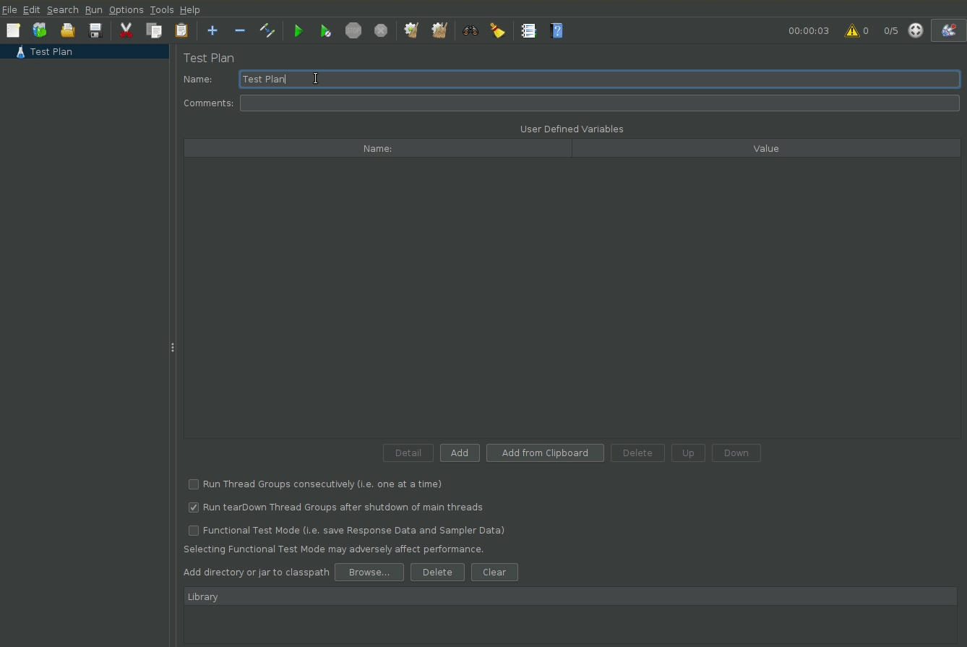Image resolution: width=967 pixels, height=647 pixels.
Task: Click Browse... to add classpath jar
Action: click(x=369, y=573)
